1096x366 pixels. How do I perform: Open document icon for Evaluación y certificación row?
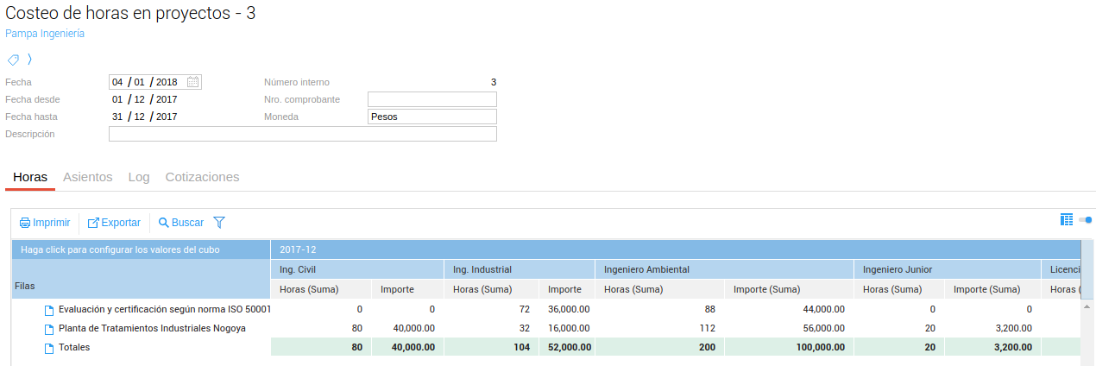49,310
